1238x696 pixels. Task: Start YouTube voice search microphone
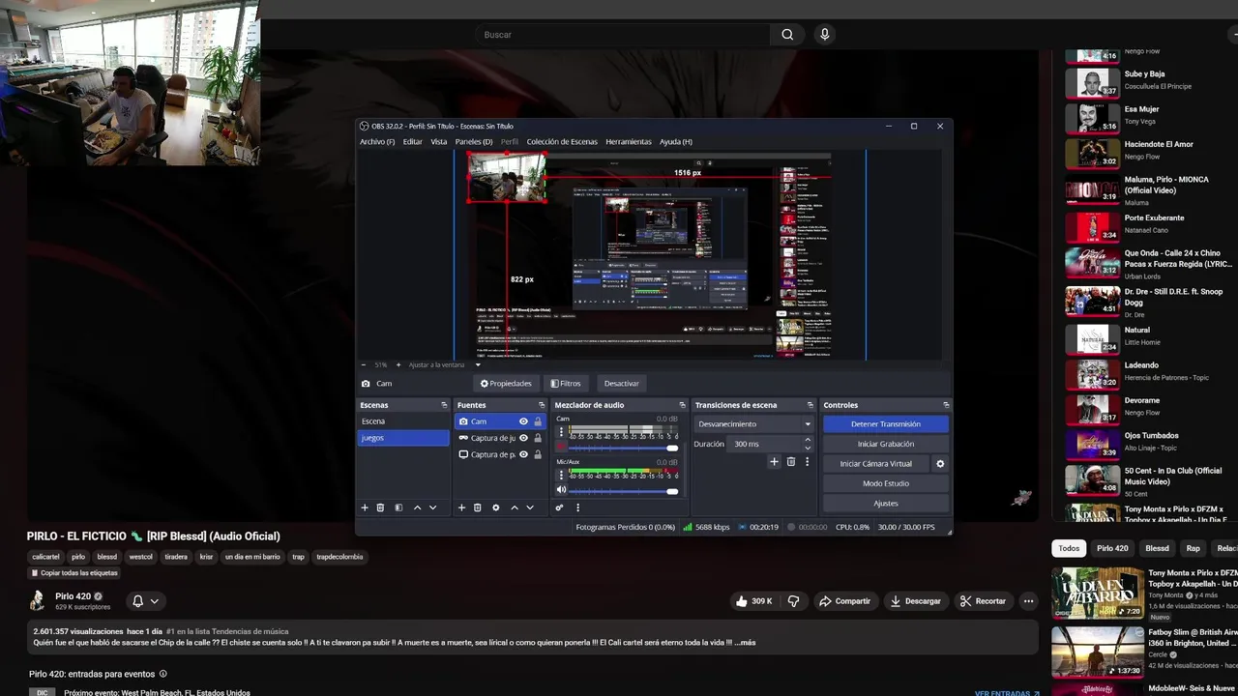click(x=824, y=35)
